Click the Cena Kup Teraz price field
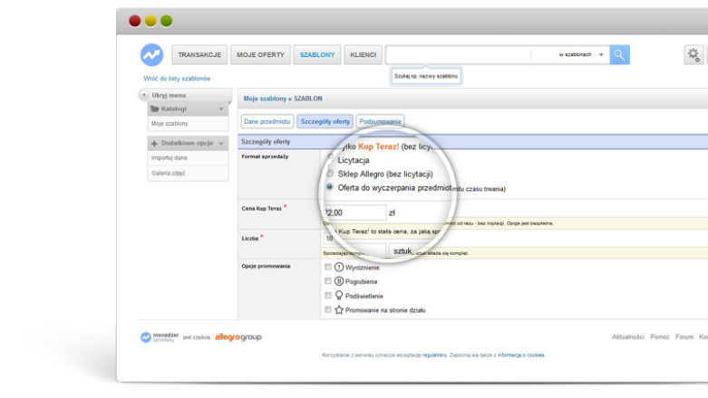This screenshot has width=708, height=398. point(354,213)
